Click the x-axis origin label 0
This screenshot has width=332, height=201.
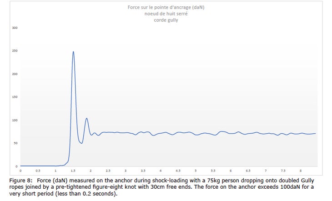pos(20,171)
